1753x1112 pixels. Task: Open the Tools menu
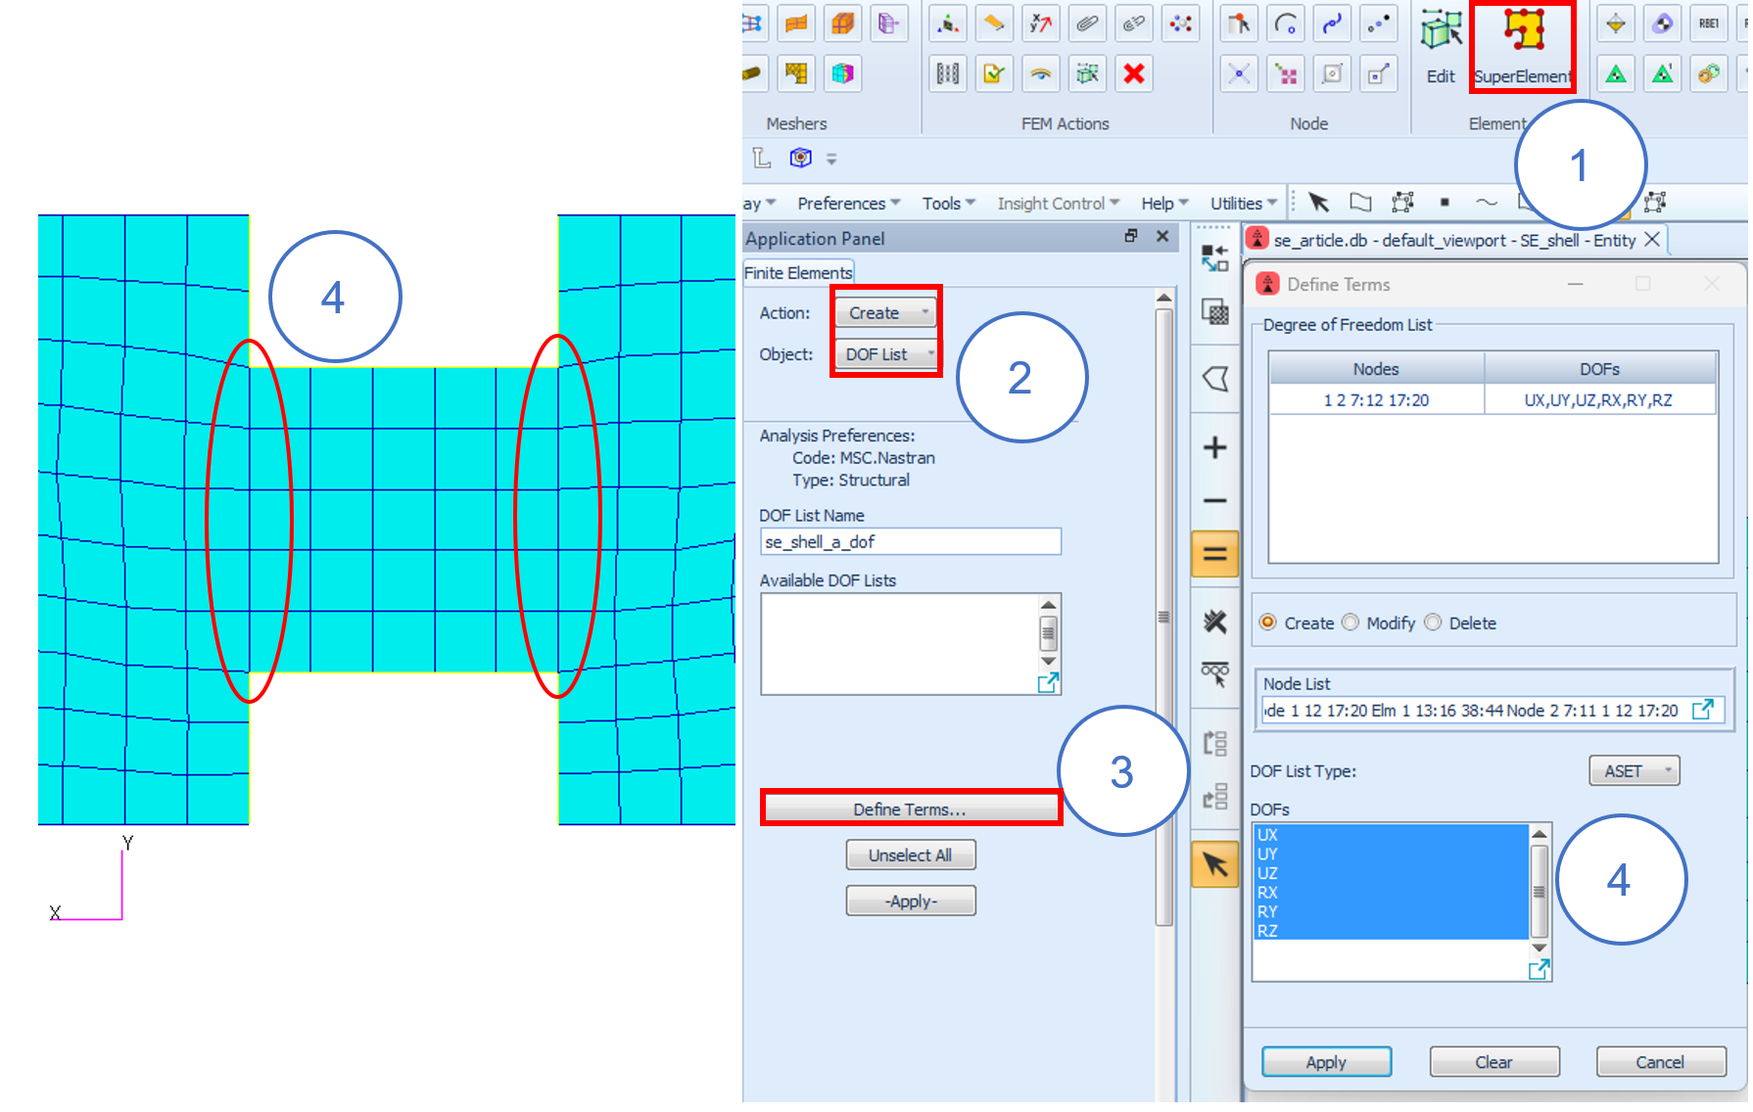pyautogui.click(x=948, y=204)
